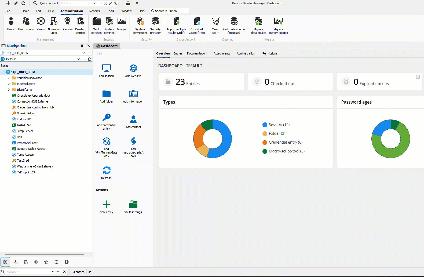Click Security provider icon
This screenshot has width=424, height=277.
click(x=155, y=24)
